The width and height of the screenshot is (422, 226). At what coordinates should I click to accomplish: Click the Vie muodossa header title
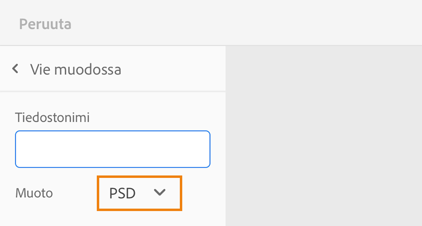[76, 70]
